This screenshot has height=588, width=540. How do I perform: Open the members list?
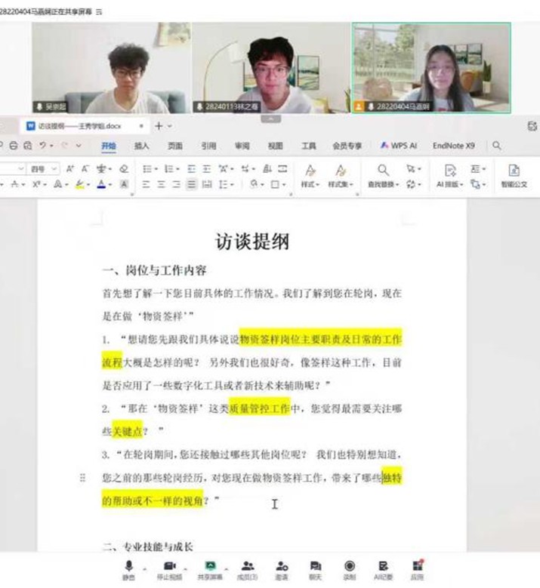pos(247,568)
